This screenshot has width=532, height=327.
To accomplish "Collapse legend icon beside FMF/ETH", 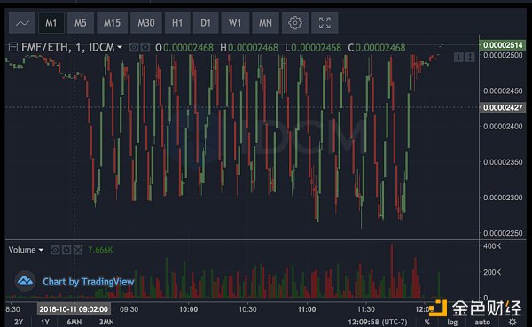I will pyautogui.click(x=13, y=47).
